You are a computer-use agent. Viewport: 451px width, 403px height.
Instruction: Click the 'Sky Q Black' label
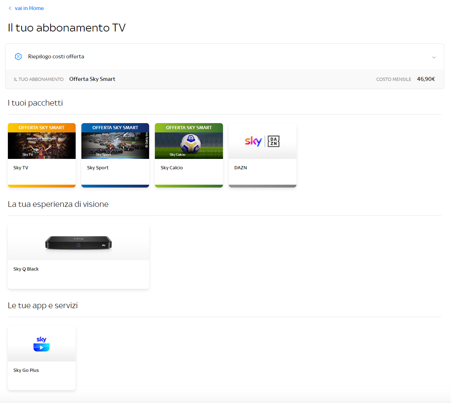pos(26,269)
